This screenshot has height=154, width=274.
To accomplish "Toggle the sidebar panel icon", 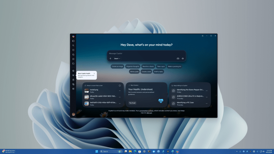I will point(73,41).
